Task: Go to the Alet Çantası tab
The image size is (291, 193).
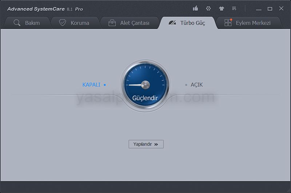Action: (x=135, y=23)
